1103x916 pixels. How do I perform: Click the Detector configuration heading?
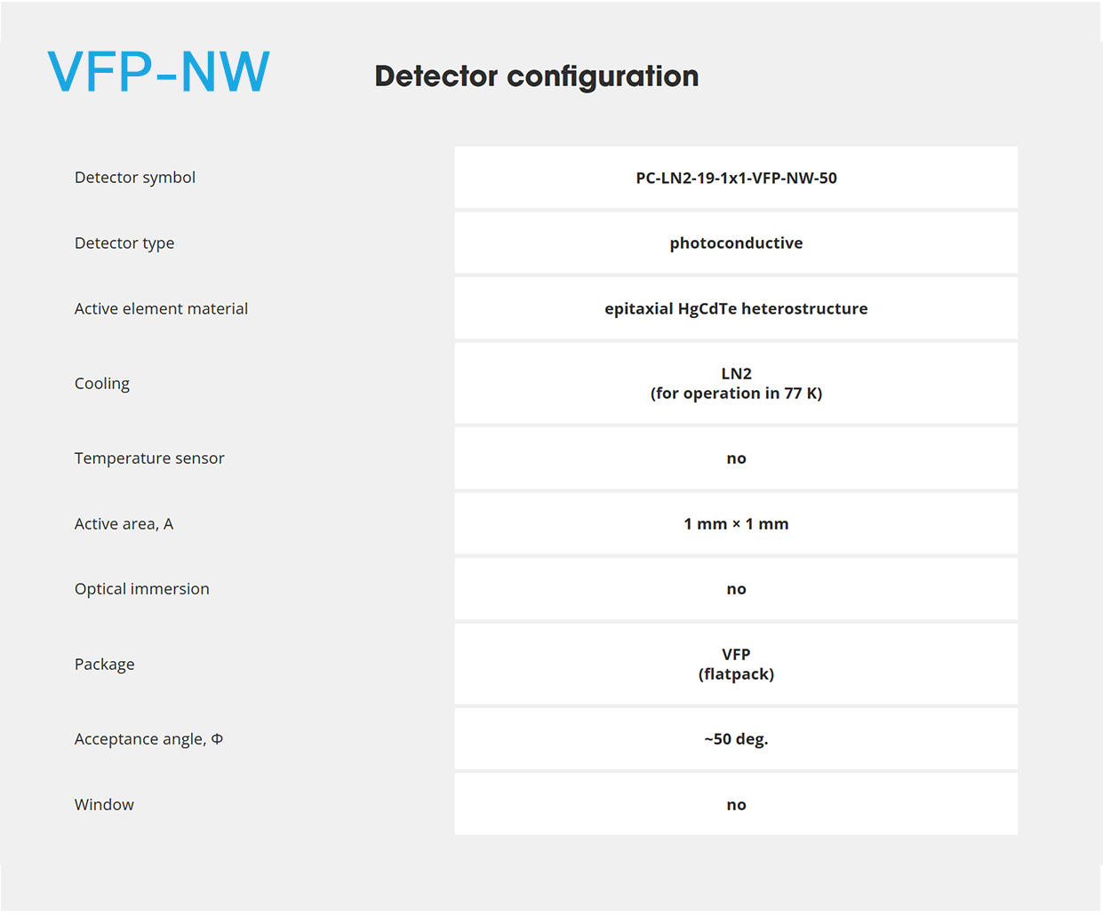click(x=537, y=76)
